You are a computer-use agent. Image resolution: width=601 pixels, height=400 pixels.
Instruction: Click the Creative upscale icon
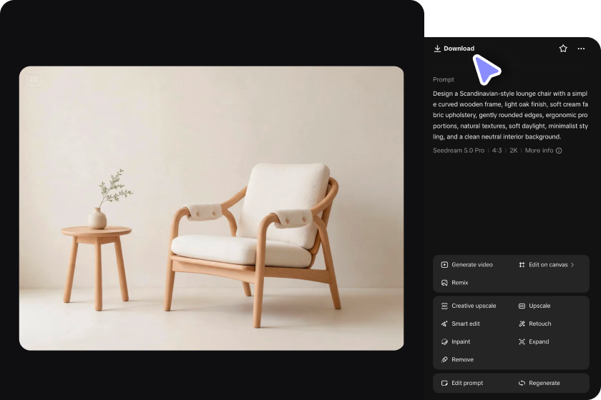(444, 306)
